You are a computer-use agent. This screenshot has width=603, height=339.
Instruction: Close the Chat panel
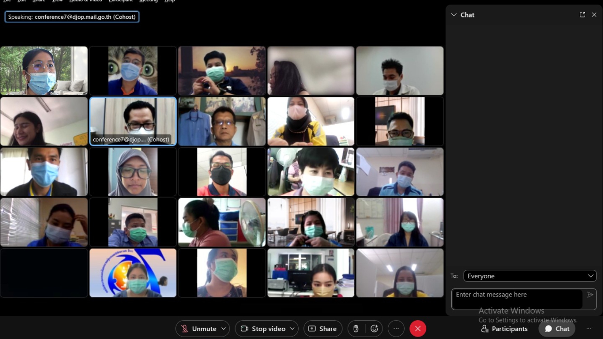click(x=594, y=15)
